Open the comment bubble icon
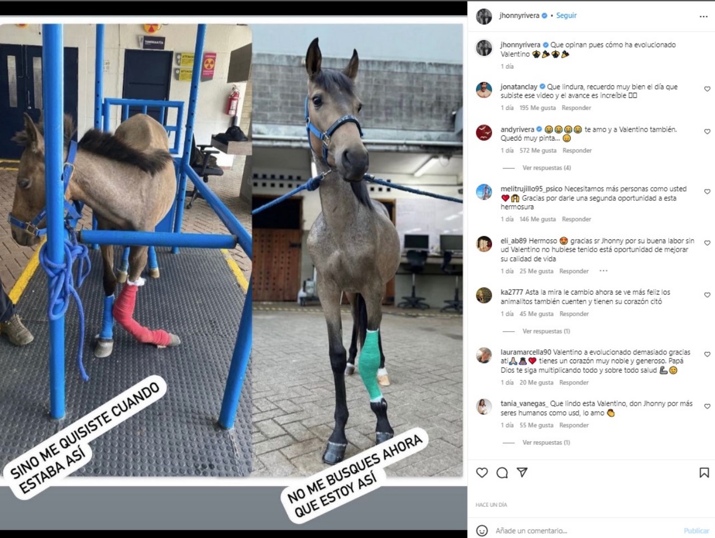This screenshot has width=715, height=538. tap(502, 473)
